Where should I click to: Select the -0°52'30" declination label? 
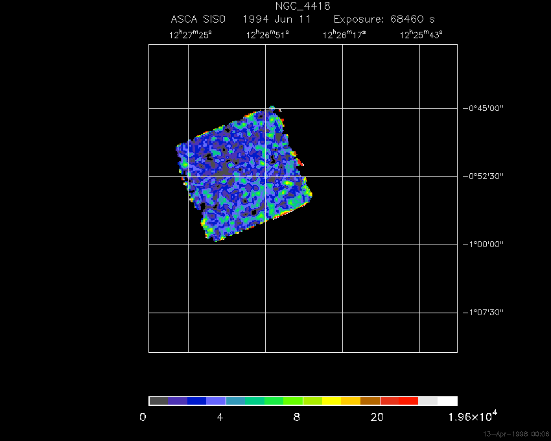pyautogui.click(x=483, y=176)
